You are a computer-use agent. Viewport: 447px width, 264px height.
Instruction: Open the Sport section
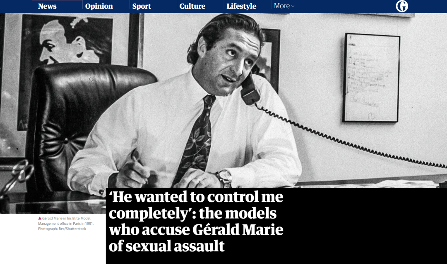142,6
